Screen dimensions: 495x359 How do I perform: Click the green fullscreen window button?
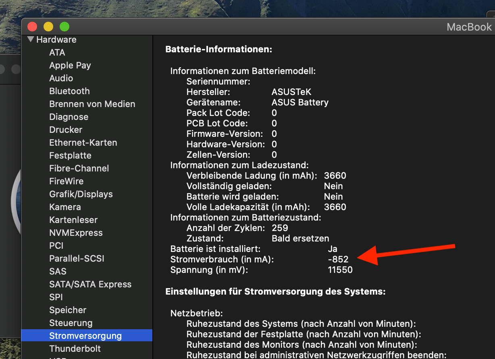(x=64, y=27)
